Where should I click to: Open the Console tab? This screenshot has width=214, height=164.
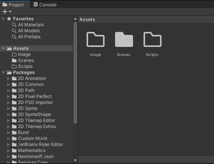coord(45,5)
